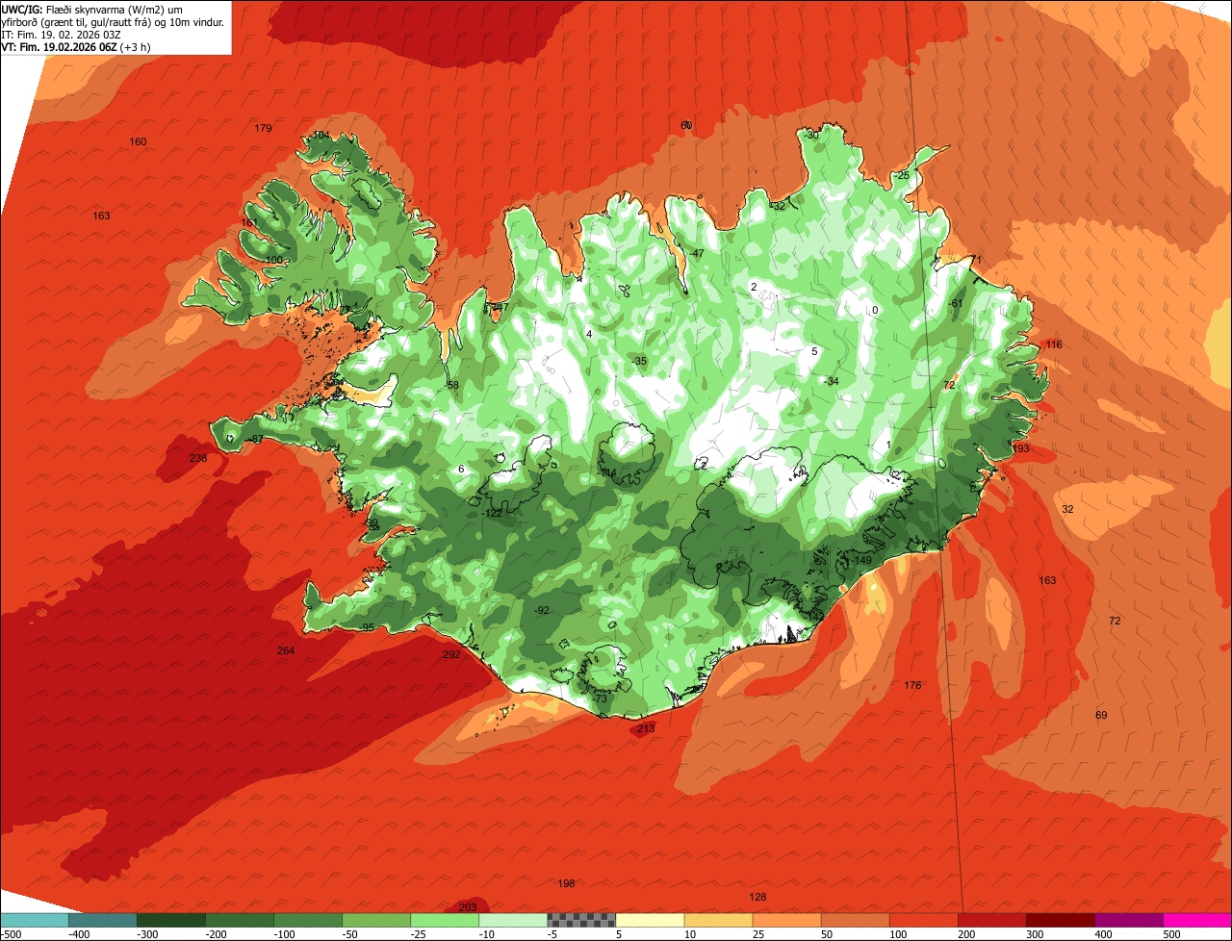This screenshot has width=1232, height=941.
Task: Select the map value '292' near the southwest coast
Action: pos(451,655)
